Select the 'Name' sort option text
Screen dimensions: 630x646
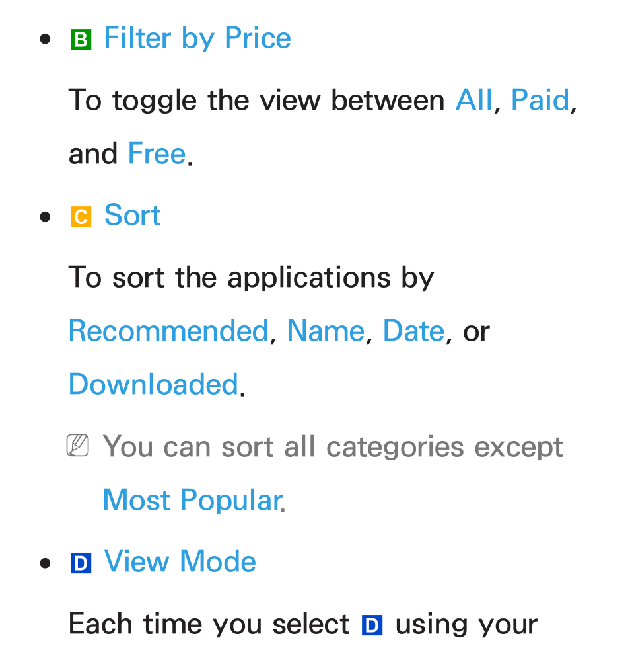coord(326,331)
